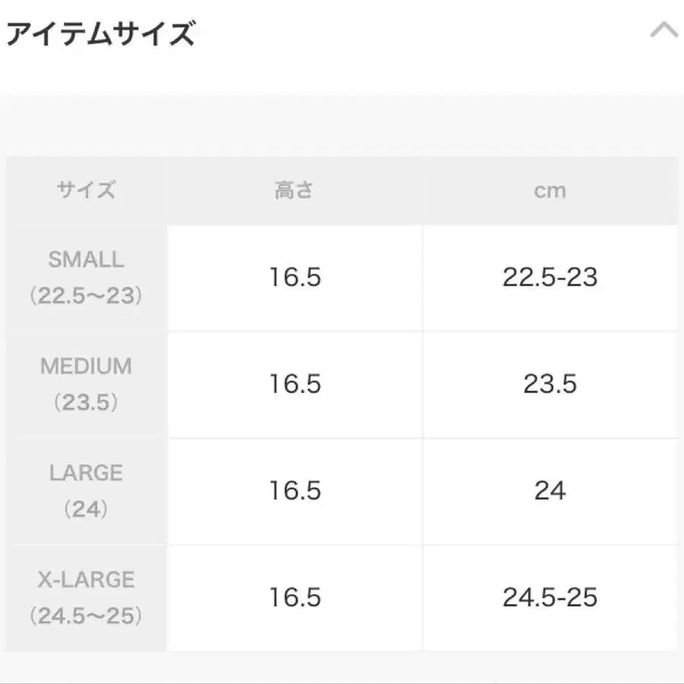
Task: Tap the (23.5) text under MEDIUM
Action: tap(86, 402)
